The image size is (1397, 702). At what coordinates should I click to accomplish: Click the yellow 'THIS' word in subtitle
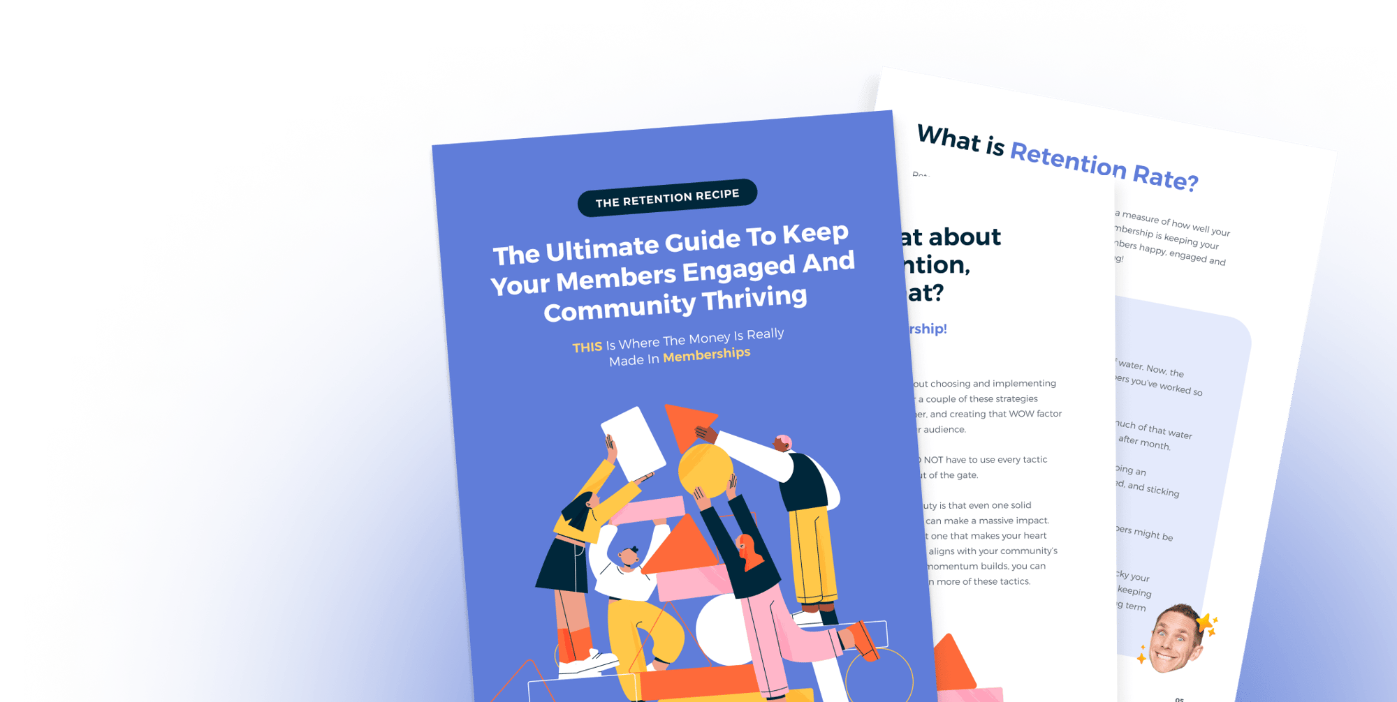click(587, 347)
